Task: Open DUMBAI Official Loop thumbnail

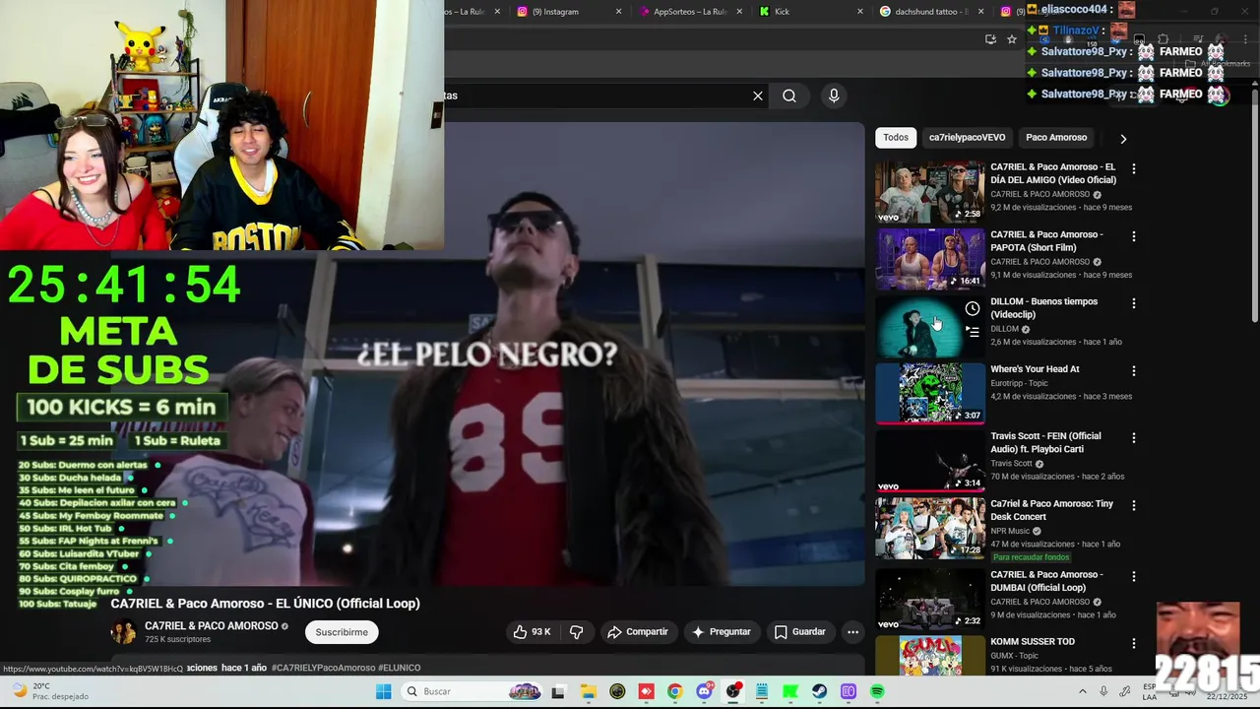Action: 930,599
